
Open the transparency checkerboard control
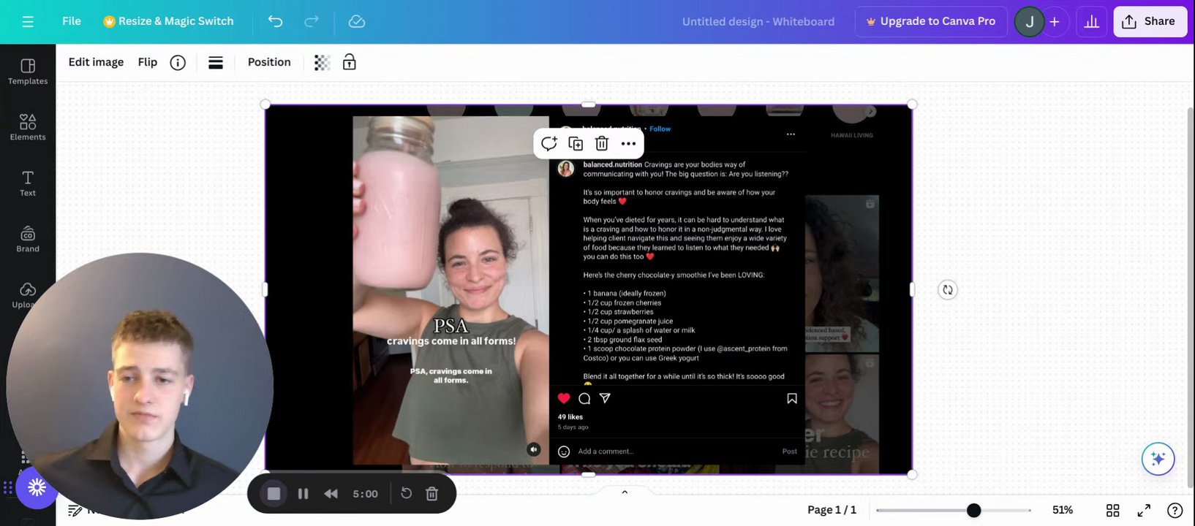[x=322, y=63]
